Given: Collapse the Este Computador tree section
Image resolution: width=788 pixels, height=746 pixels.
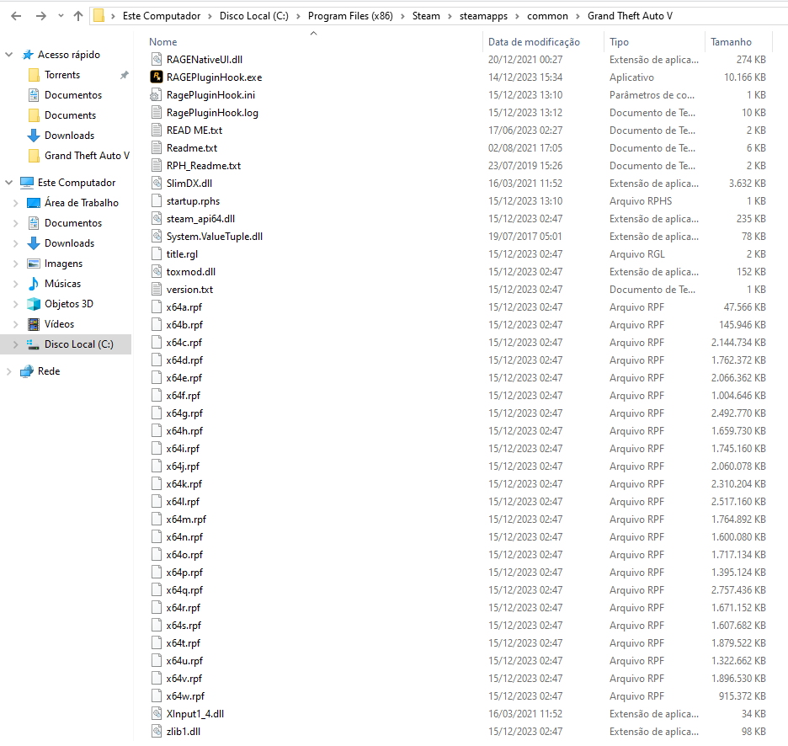Looking at the screenshot, I should click(x=8, y=183).
